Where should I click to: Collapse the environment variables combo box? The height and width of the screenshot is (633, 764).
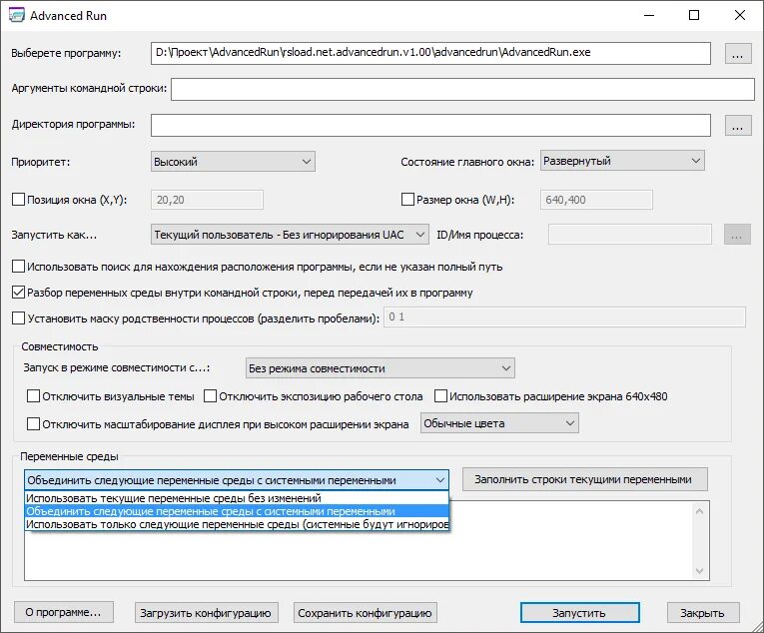(x=237, y=480)
